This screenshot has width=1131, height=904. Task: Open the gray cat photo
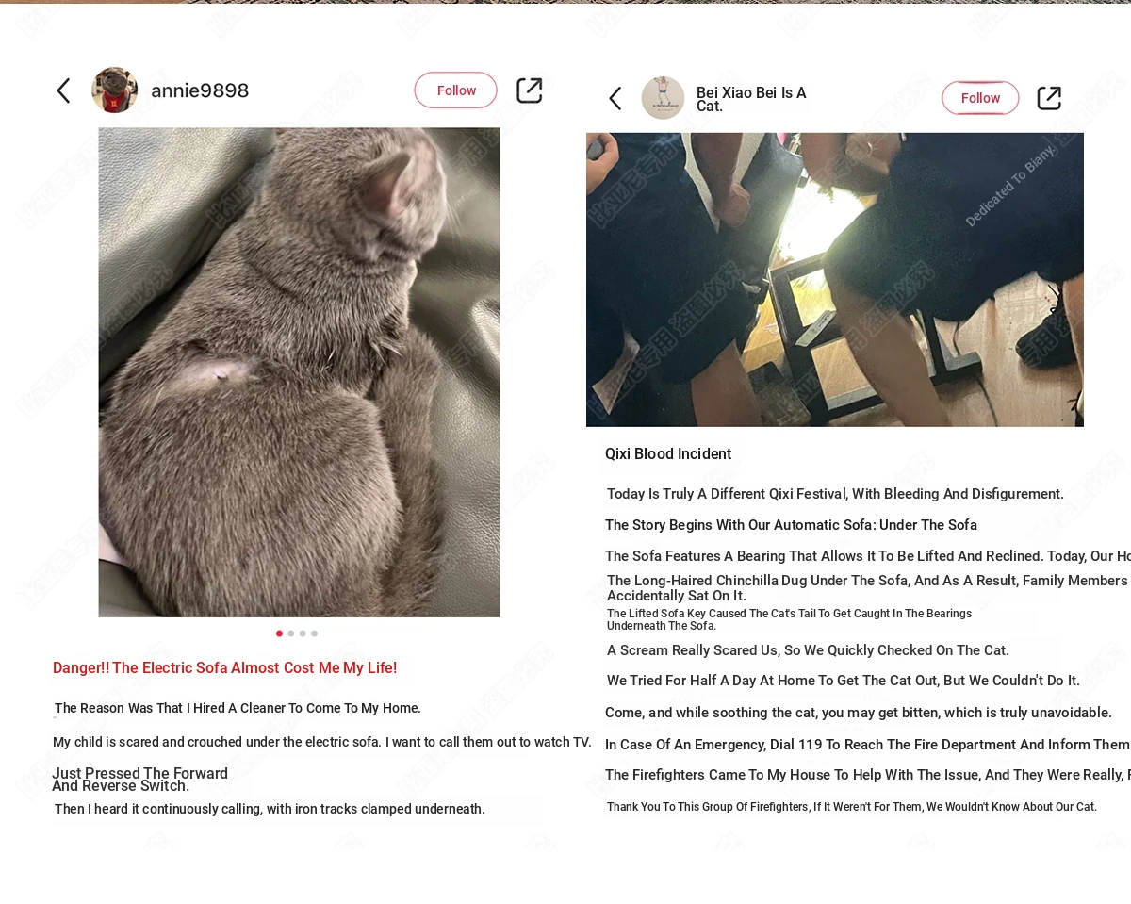[299, 372]
